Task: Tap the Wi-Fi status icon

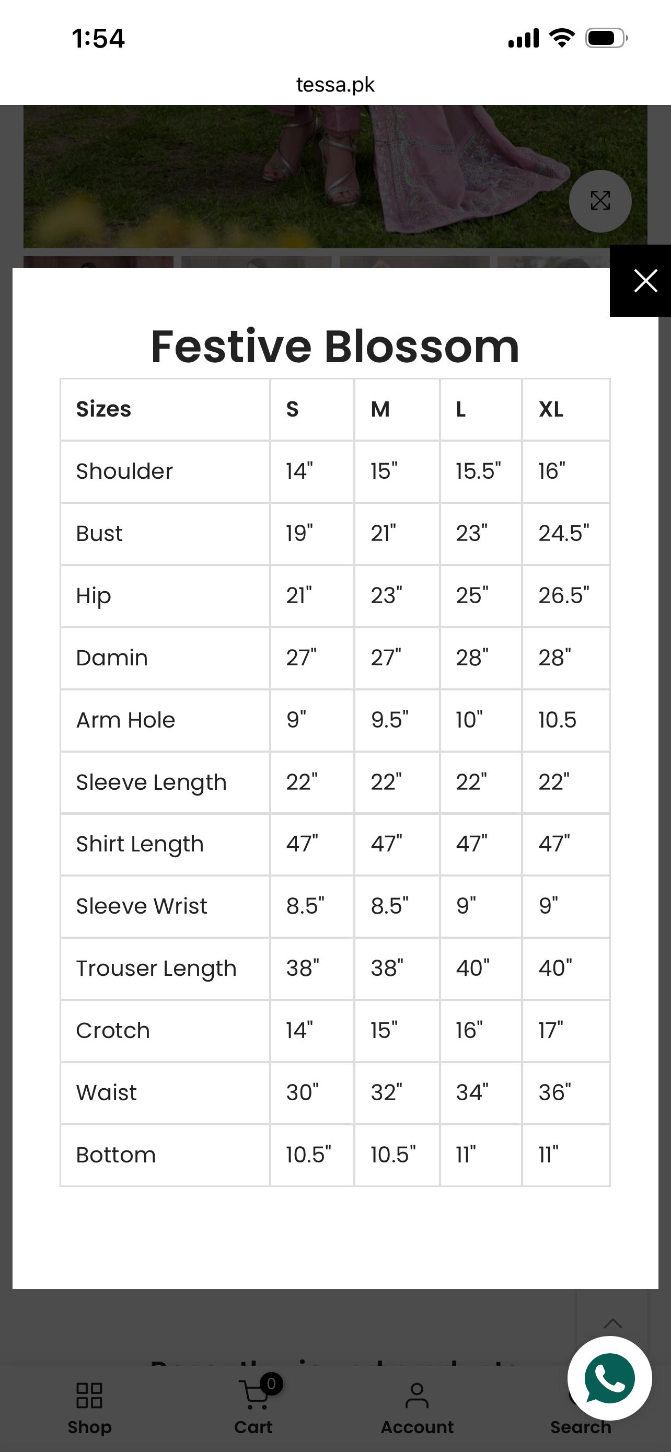Action: pos(562,38)
